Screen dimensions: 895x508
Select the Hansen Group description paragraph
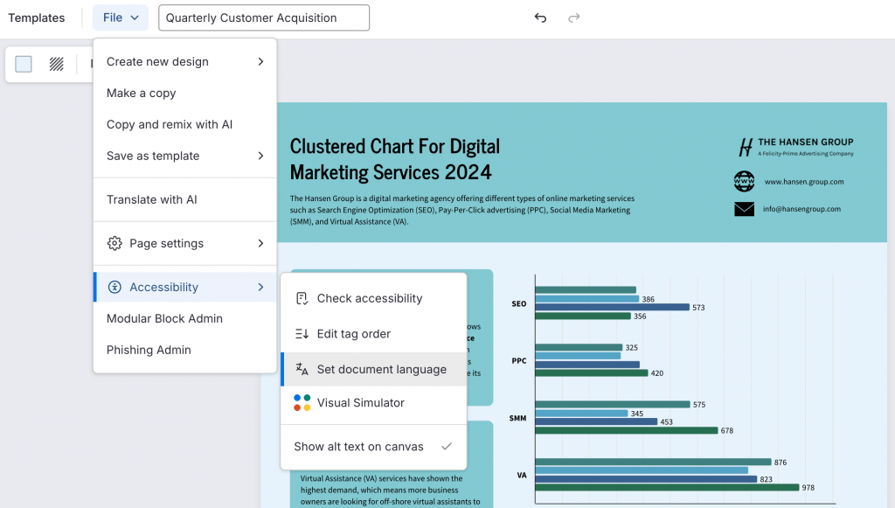pyautogui.click(x=462, y=210)
